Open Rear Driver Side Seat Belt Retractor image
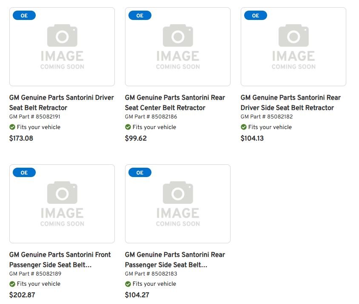 [293, 47]
